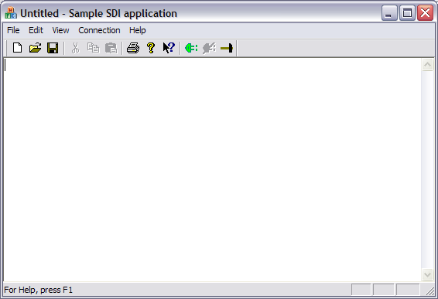
Task: Click the application icon in title bar
Action: tap(11, 13)
